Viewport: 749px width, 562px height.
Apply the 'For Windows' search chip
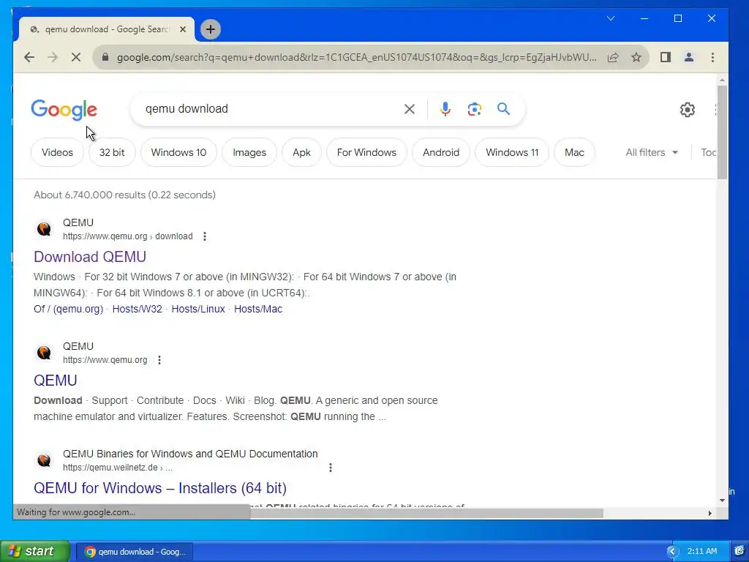pyautogui.click(x=366, y=152)
